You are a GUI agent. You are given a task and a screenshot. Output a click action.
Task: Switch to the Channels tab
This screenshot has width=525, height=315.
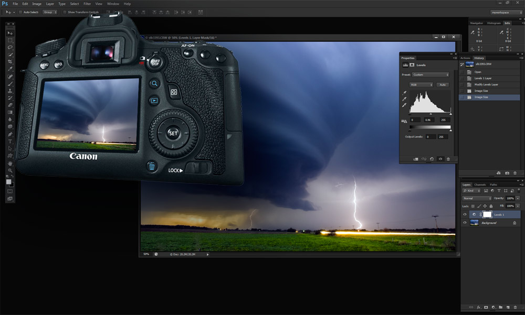pyautogui.click(x=480, y=184)
